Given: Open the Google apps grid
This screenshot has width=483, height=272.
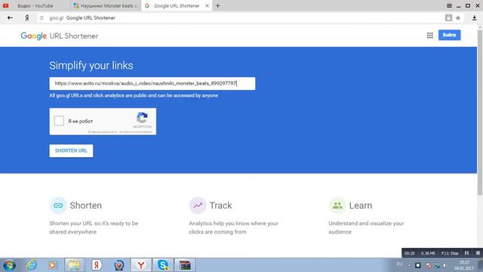Looking at the screenshot, I should click(x=429, y=36).
